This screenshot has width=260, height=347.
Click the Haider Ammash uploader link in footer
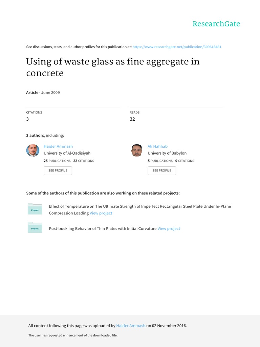[x=131, y=326]
